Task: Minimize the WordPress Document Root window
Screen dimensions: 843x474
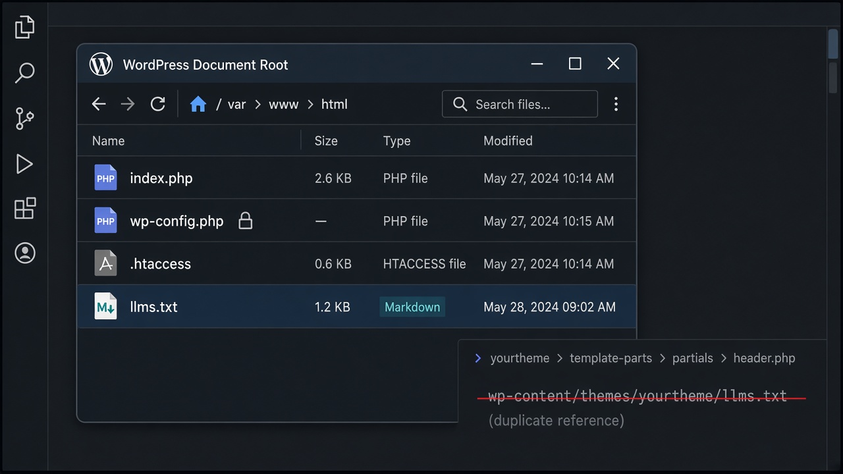Action: point(537,64)
